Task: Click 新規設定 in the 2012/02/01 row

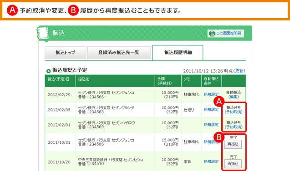Action: 211,125
